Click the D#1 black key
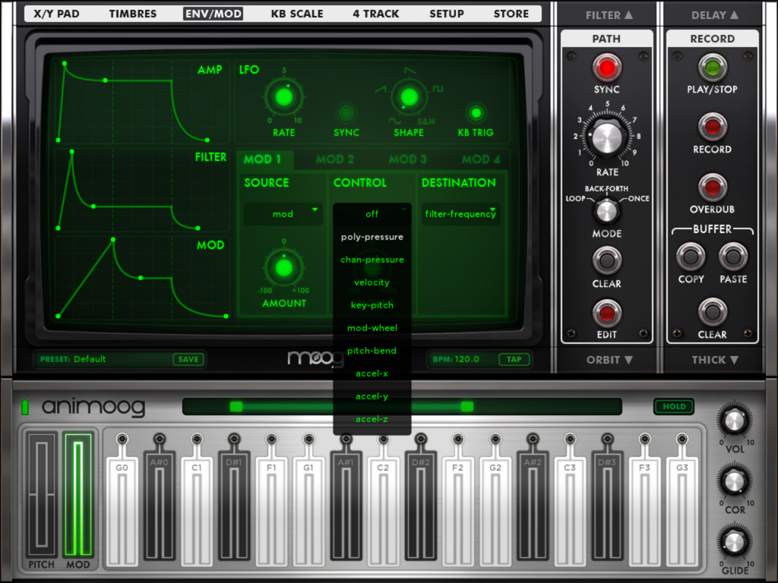 point(234,506)
